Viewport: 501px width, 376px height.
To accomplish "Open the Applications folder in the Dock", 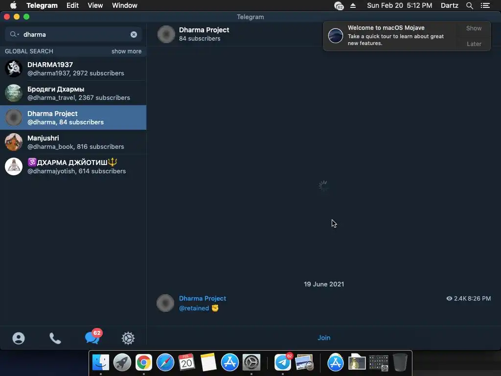I will [x=336, y=362].
